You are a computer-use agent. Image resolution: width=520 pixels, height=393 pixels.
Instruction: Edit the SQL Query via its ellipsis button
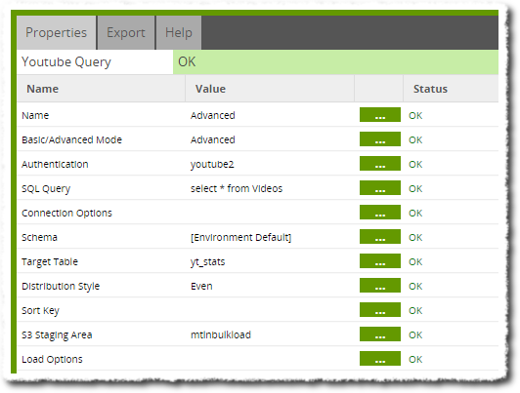coord(379,188)
